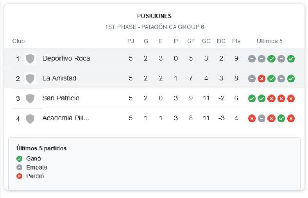This screenshot has height=198, width=308.
Task: Click the Pts column header
Action: (236, 41)
